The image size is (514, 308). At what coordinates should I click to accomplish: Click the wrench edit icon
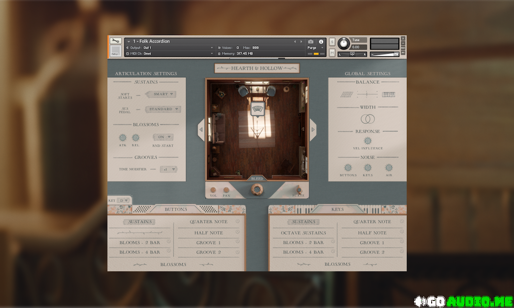tap(115, 41)
